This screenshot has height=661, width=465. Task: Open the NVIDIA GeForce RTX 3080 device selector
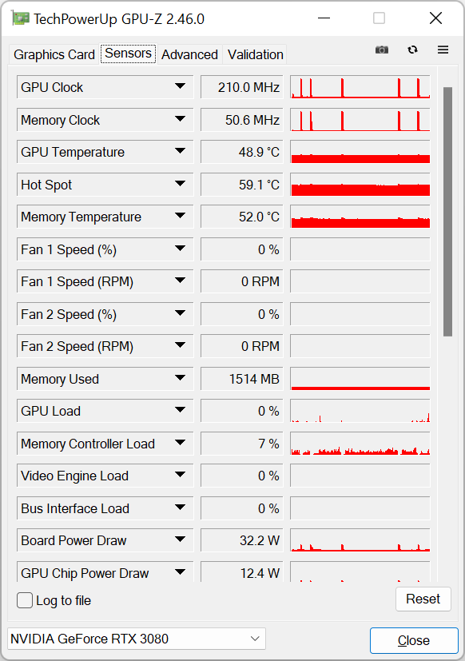coord(136,639)
